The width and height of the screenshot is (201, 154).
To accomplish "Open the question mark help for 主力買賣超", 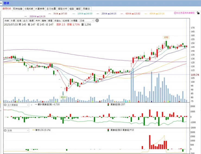I will pos(32,105).
